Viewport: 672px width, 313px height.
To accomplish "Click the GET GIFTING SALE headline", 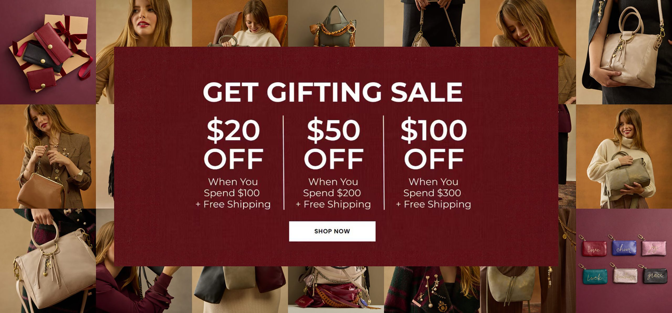I will click(x=333, y=92).
